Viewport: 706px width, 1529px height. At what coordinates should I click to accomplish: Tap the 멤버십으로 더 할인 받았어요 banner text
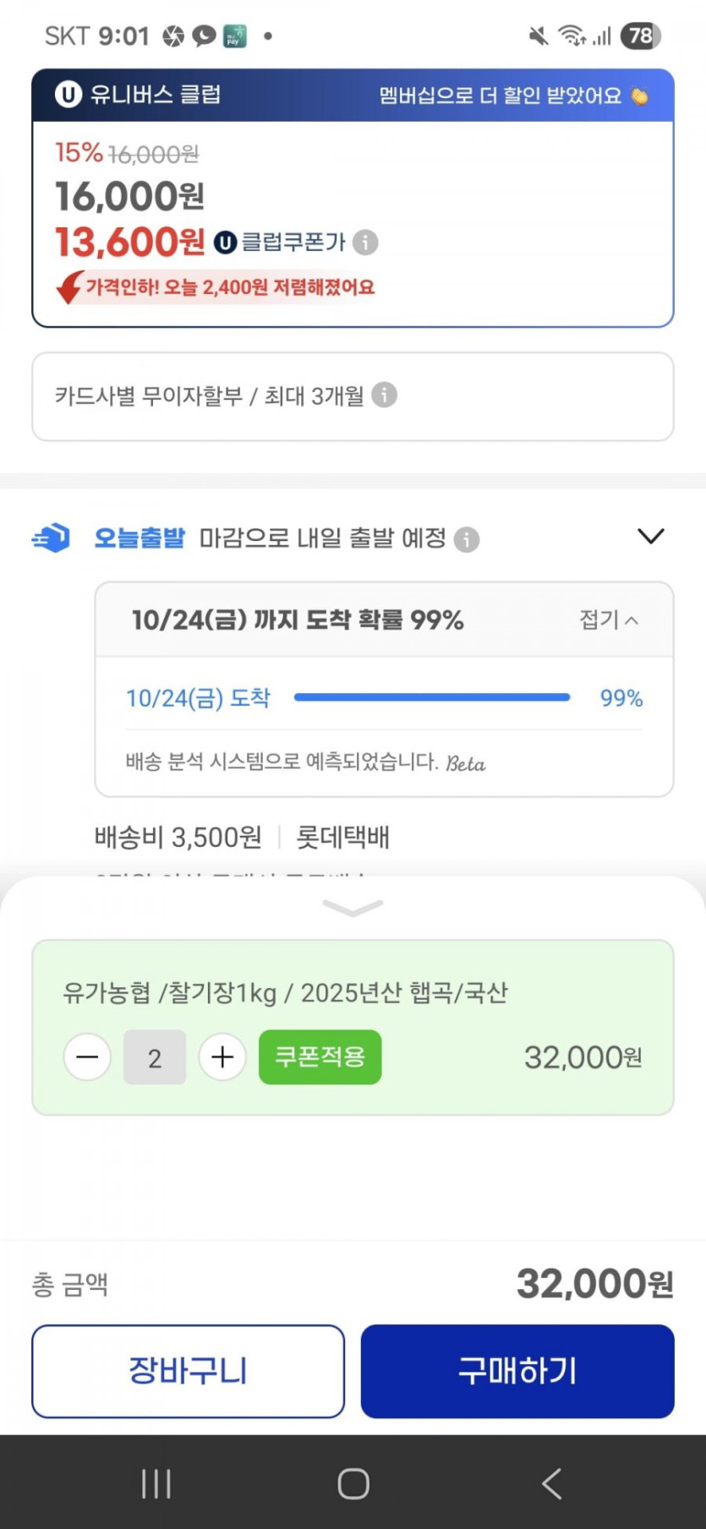[501, 96]
